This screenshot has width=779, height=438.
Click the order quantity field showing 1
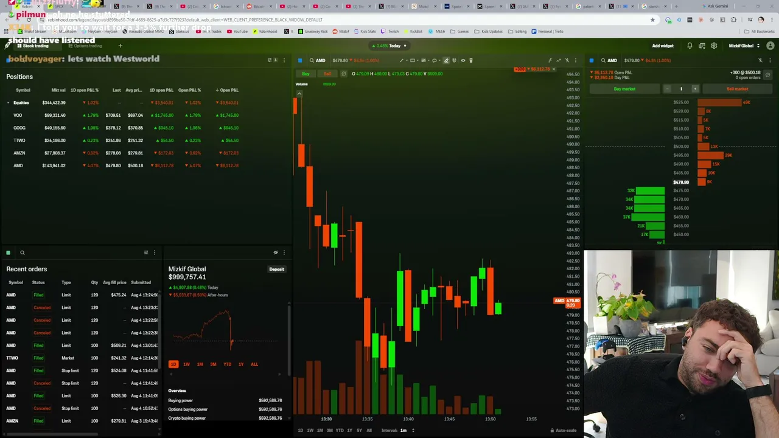681,89
